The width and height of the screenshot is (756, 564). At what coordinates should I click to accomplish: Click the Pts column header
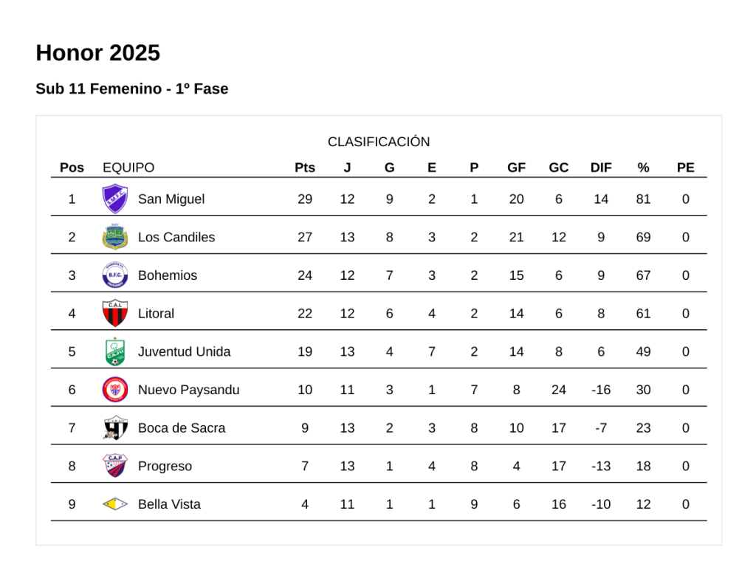click(305, 168)
